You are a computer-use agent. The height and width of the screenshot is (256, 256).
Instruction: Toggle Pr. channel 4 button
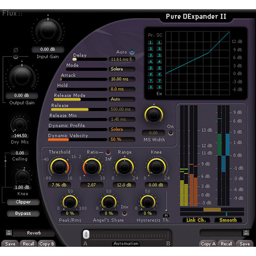coord(151,61)
